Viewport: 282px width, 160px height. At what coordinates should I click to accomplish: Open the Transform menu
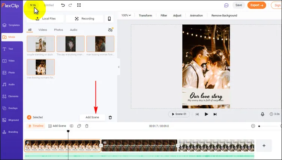[145, 15]
